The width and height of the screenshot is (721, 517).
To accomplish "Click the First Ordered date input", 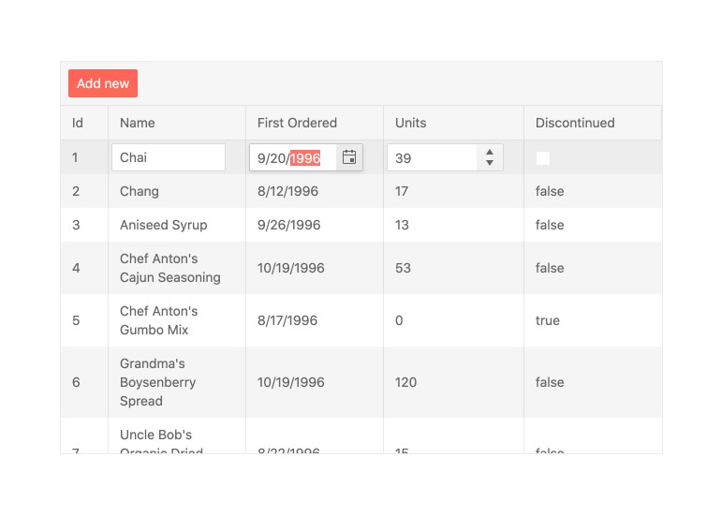I will 290,158.
